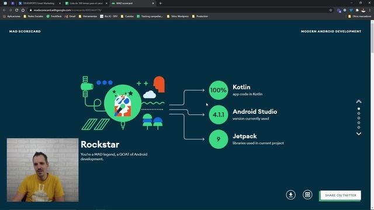Click 'version currently used' text

pyautogui.click(x=251, y=118)
